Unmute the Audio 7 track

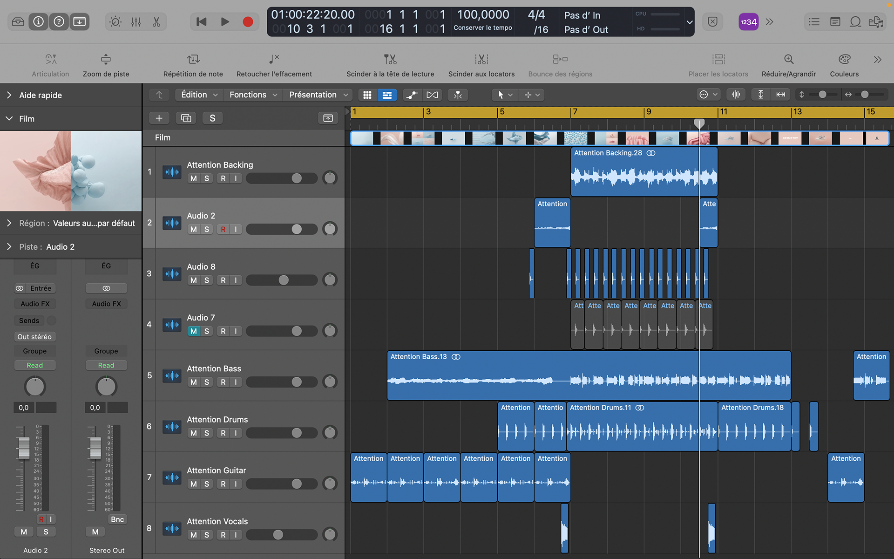tap(194, 331)
